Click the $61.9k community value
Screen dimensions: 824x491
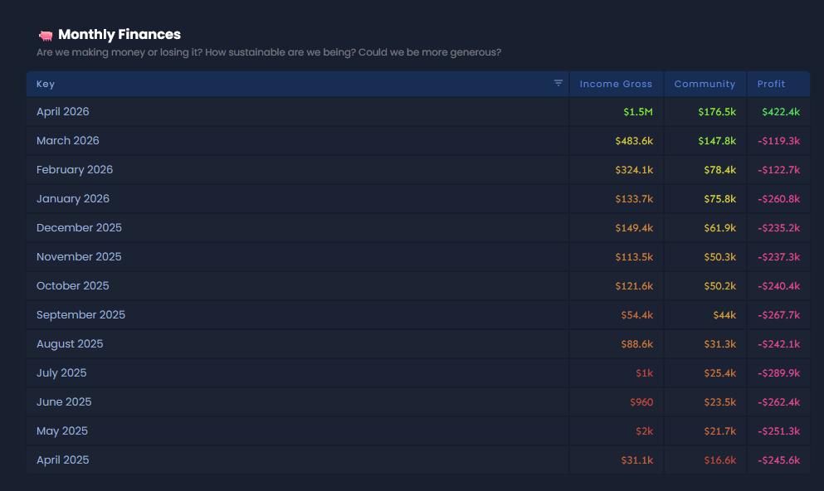tap(720, 228)
